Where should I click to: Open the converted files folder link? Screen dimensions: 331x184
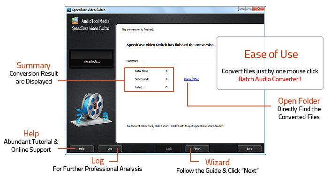point(191,79)
